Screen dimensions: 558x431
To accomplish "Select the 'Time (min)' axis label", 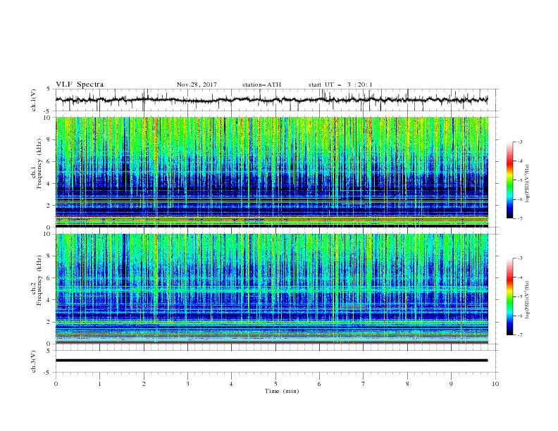I will click(282, 391).
